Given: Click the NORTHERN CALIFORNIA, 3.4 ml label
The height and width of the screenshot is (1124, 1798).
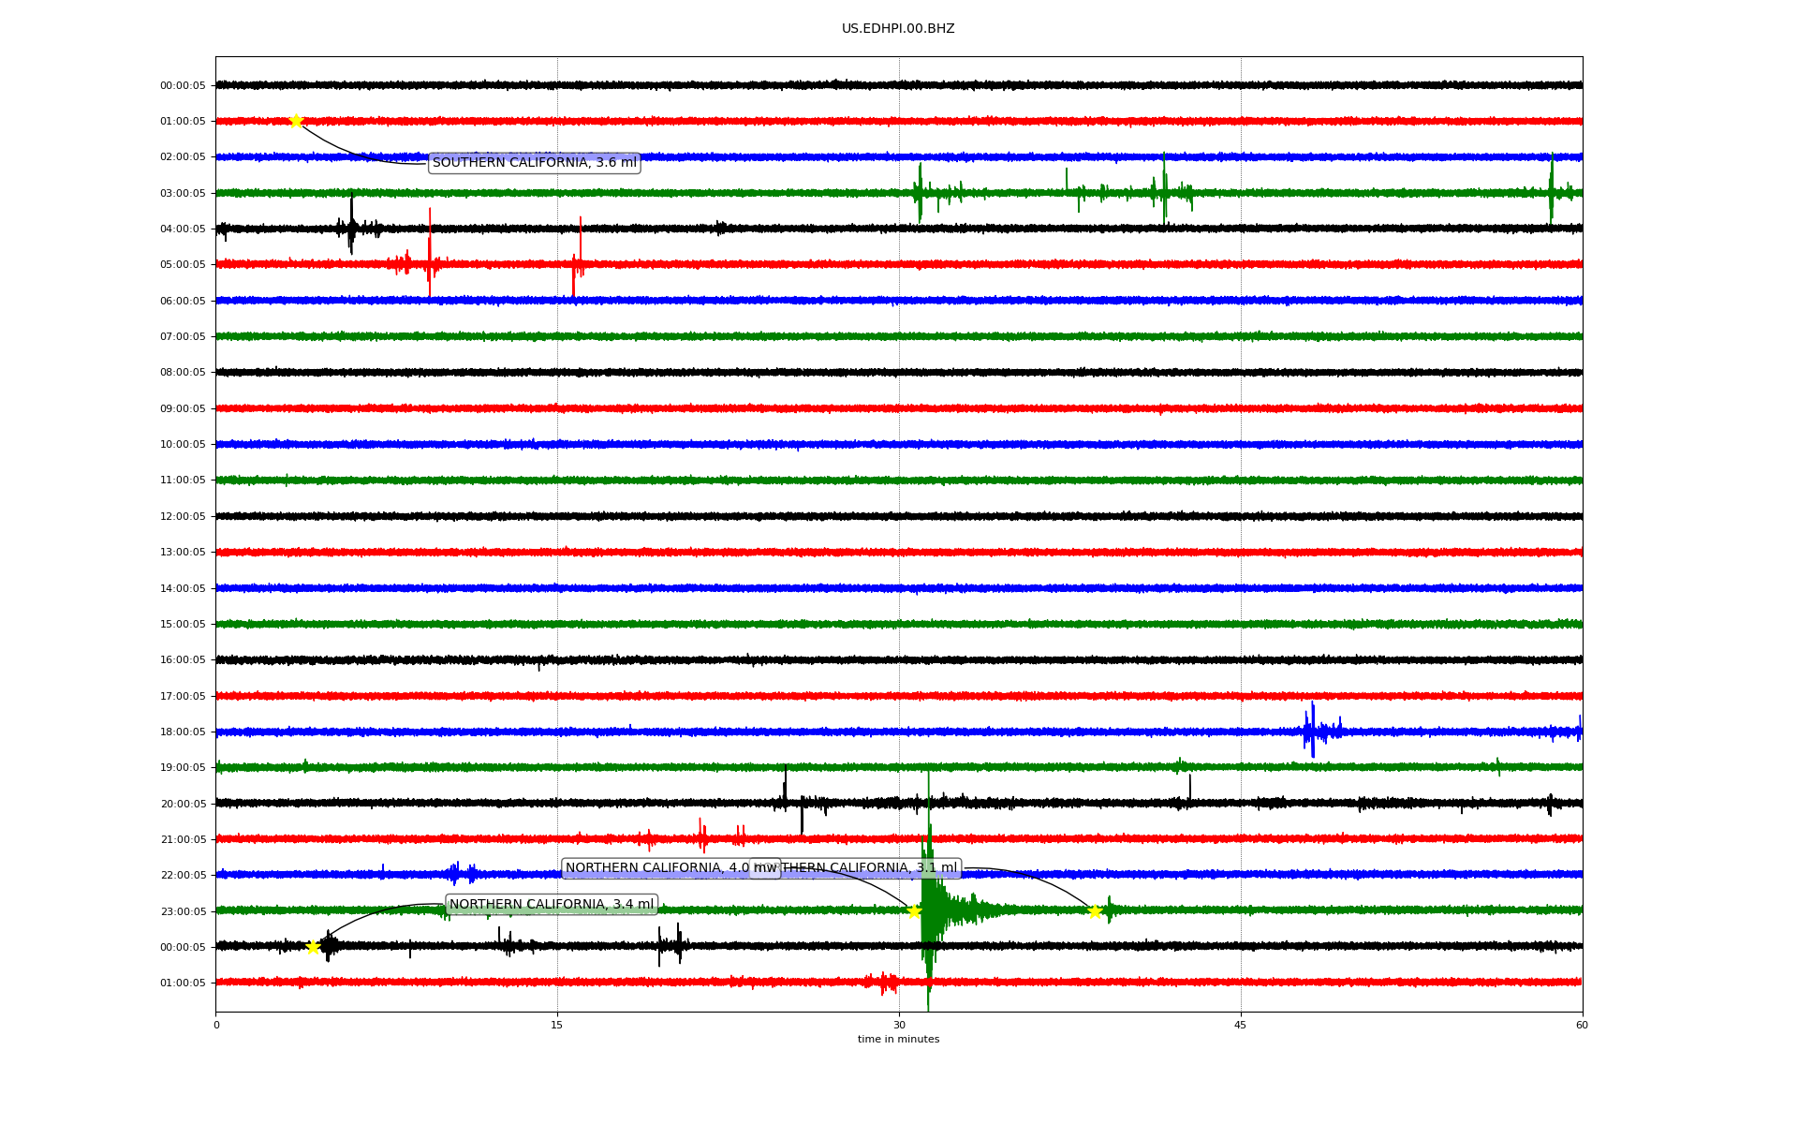Looking at the screenshot, I should (552, 905).
